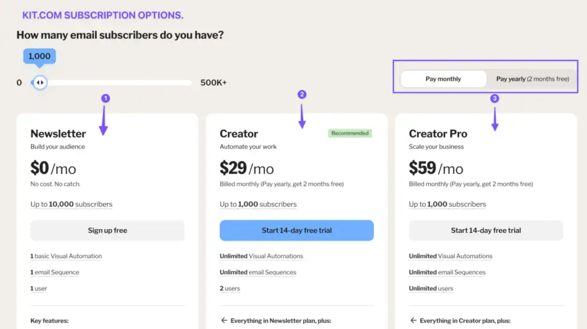Click 'Scale your business' subtitle

tap(436, 146)
